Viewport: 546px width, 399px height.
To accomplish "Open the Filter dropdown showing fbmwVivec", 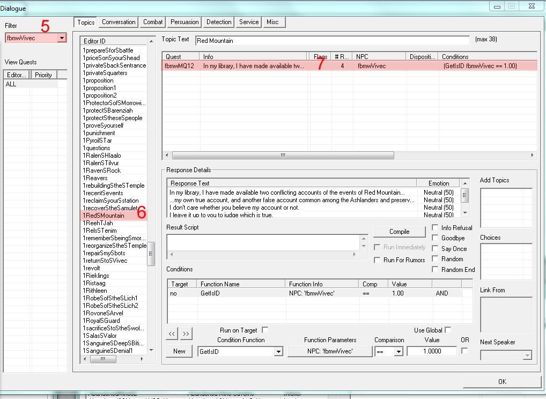I will [62, 38].
